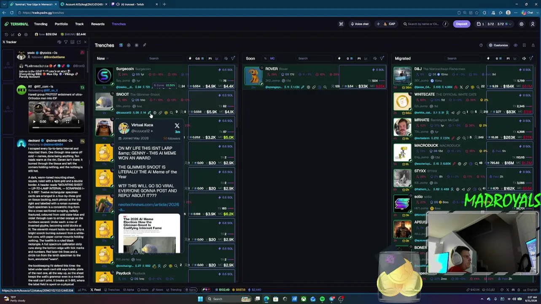Open Spotify from the taskbar
The height and width of the screenshot is (304, 541).
pos(322,299)
